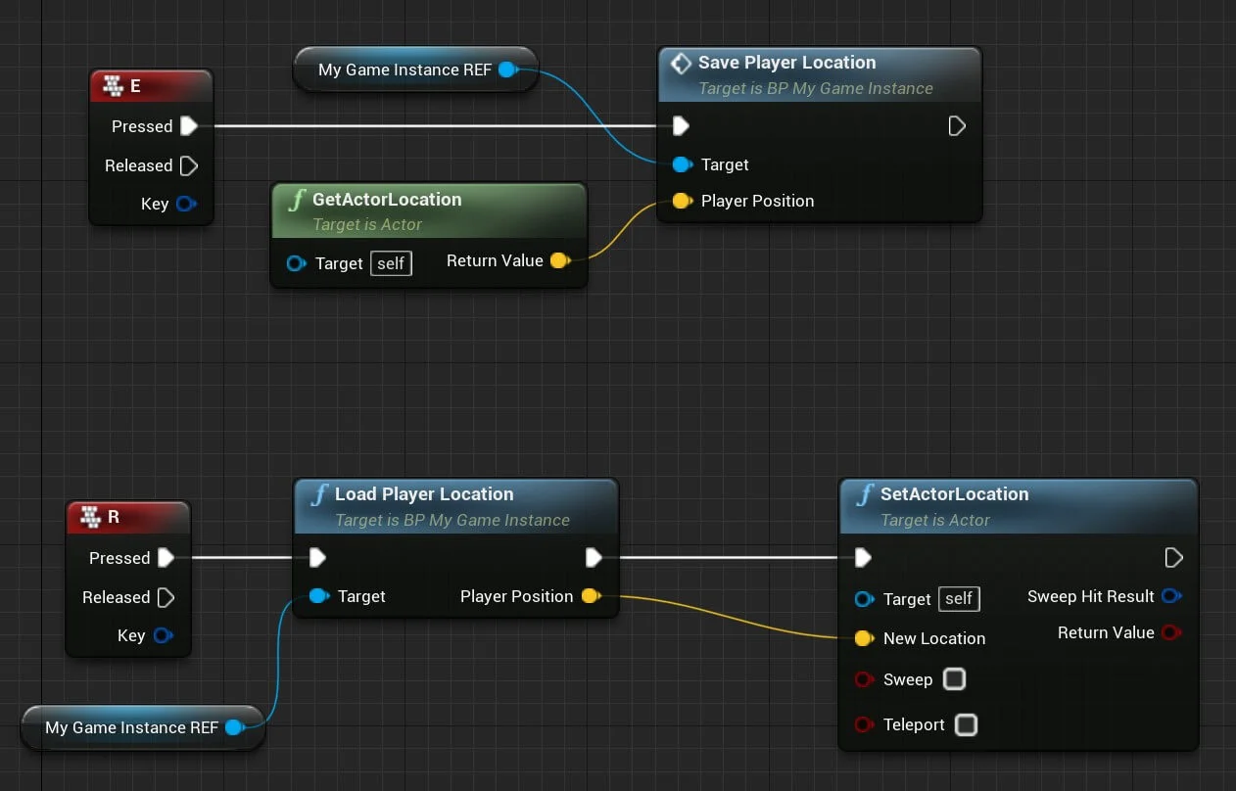Enable the Sweep checkbox
Image resolution: width=1236 pixels, height=791 pixels.
tap(954, 679)
